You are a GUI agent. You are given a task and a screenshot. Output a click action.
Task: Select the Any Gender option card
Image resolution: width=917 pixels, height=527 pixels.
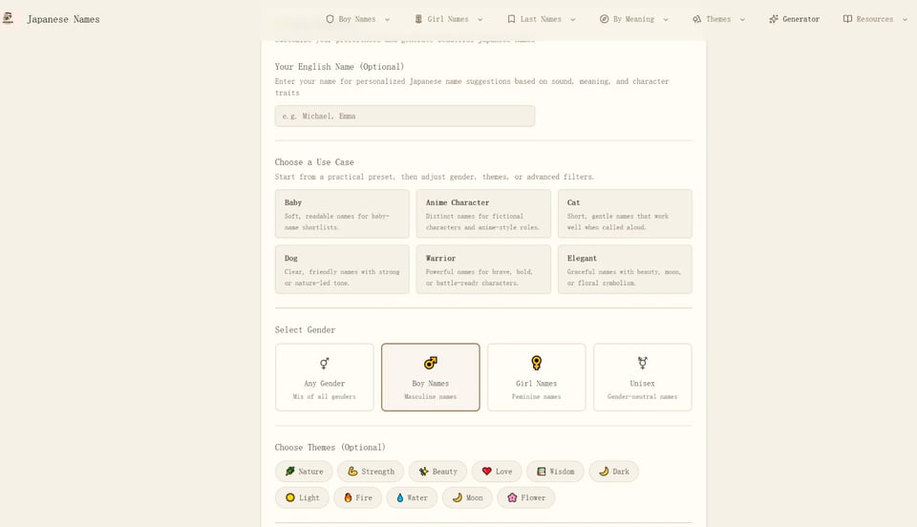(325, 377)
